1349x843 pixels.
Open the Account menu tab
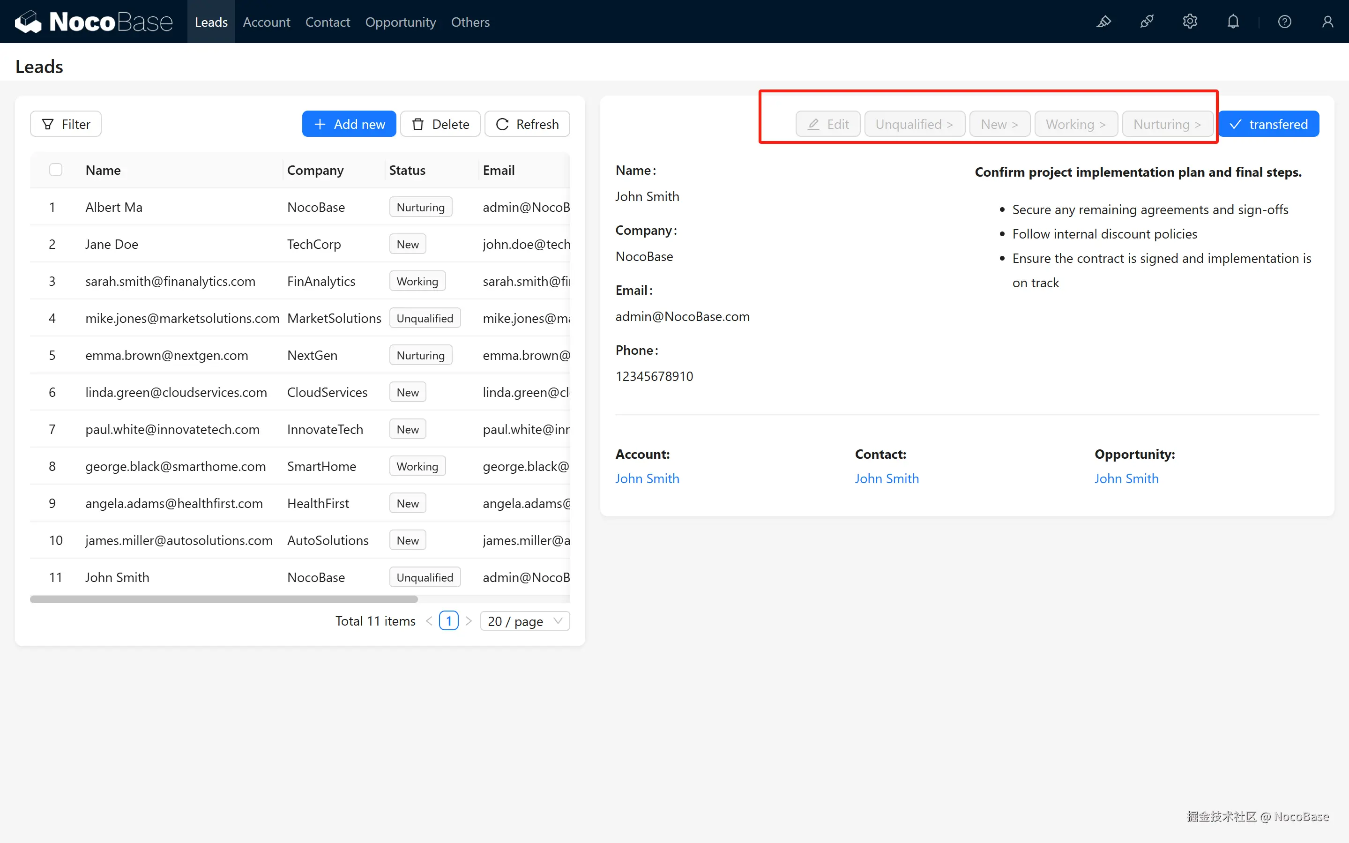pos(267,22)
